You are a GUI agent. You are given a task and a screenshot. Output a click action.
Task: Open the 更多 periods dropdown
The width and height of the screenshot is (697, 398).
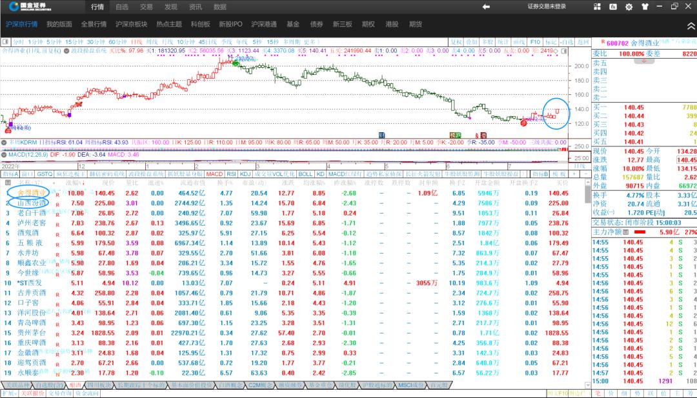tap(310, 41)
